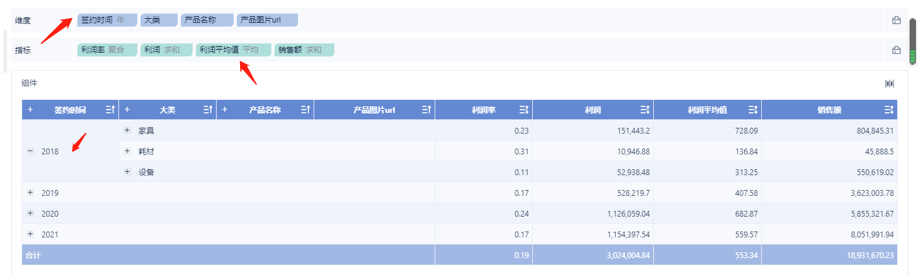Image resolution: width=918 pixels, height=275 pixels.
Task: Expand all via plus in 签约时间 header
Action: coord(30,110)
